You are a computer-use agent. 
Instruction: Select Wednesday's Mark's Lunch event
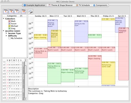tap(81, 49)
